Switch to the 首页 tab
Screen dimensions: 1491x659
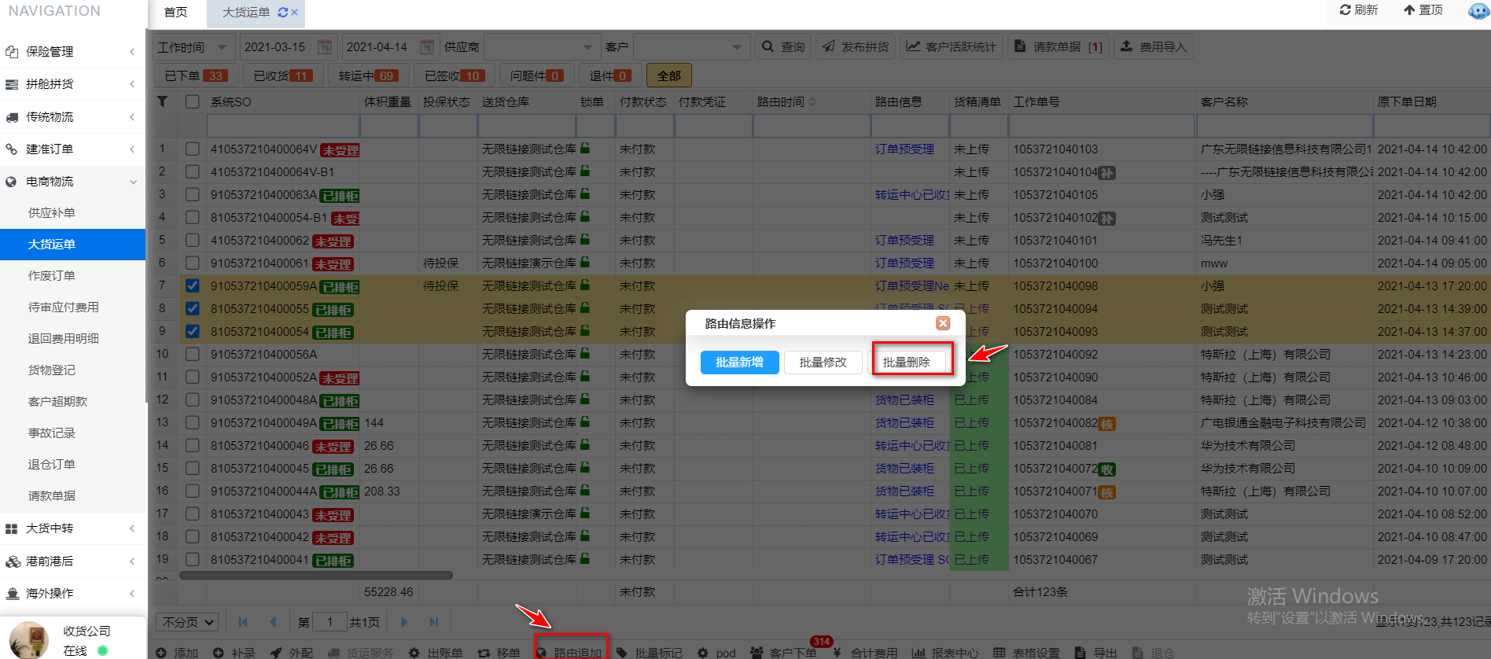[176, 13]
